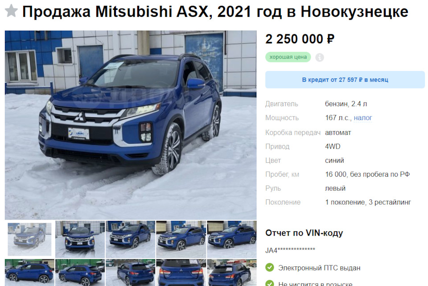Select third bottom-row thumbnail, rear quarter view

click(x=131, y=273)
